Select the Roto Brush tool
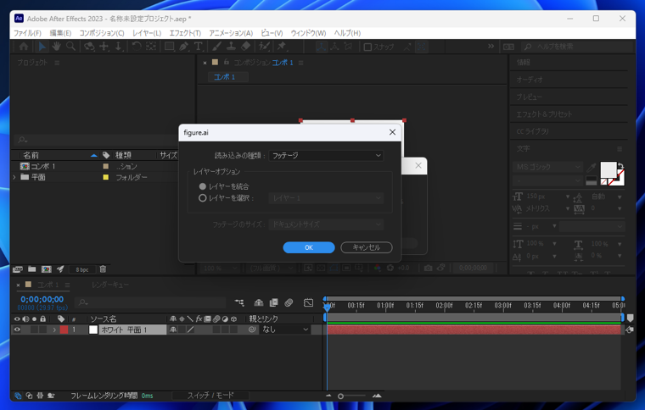 click(x=264, y=47)
